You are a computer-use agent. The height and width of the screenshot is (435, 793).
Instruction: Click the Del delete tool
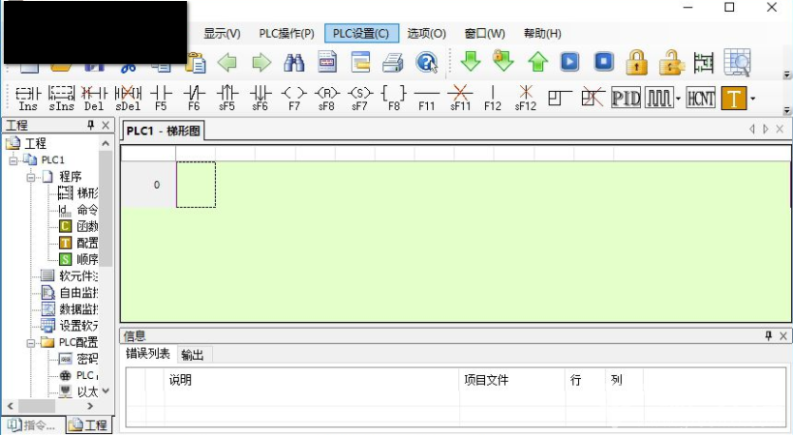(94, 98)
